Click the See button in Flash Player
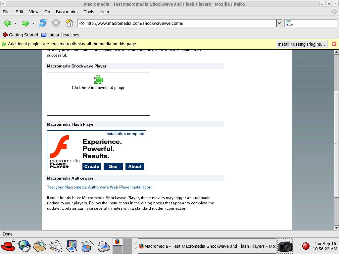This screenshot has width=339, height=254. pos(113,166)
